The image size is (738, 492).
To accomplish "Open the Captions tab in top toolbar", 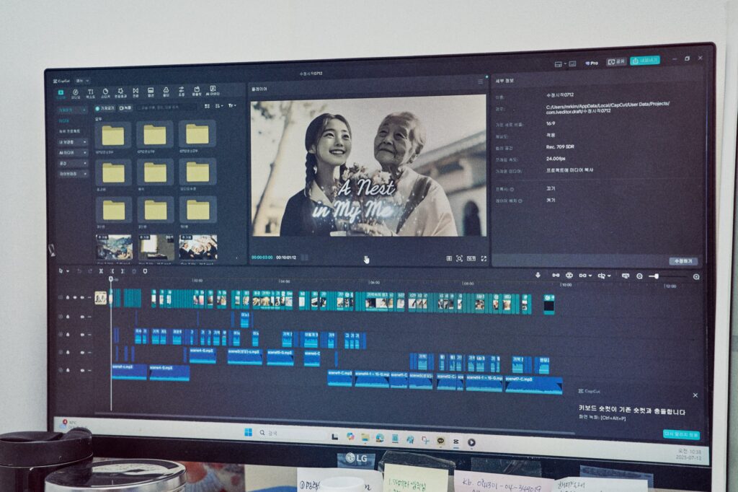I will 151,92.
